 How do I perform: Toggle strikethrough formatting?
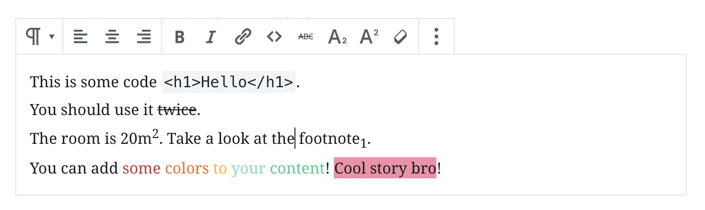(305, 36)
